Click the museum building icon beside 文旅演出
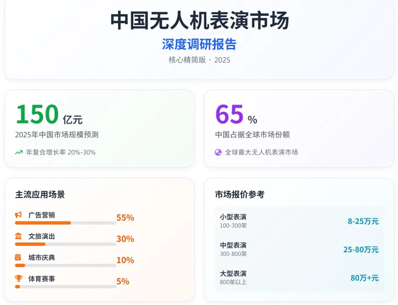 18,236
